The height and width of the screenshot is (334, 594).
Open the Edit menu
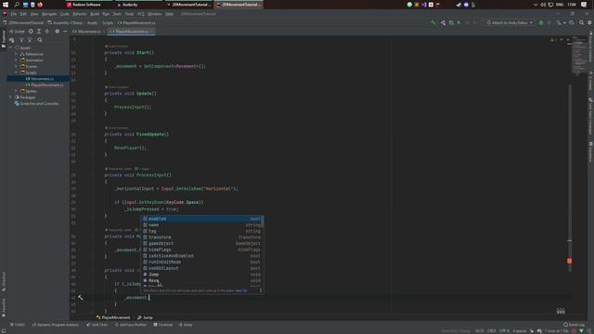tap(23, 14)
